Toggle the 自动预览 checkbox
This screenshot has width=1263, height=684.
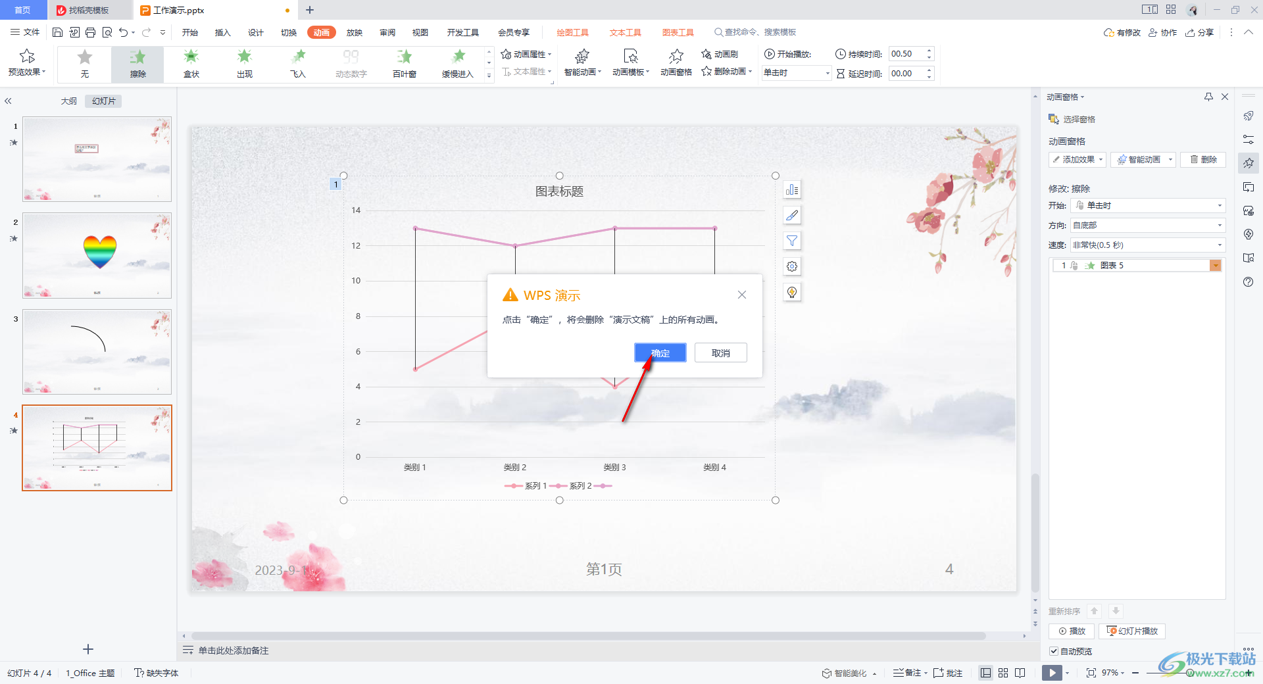[1054, 651]
